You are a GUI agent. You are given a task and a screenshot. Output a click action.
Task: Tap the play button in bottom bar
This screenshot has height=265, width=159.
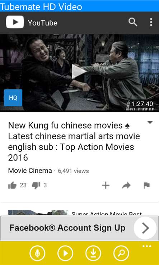click(65, 254)
